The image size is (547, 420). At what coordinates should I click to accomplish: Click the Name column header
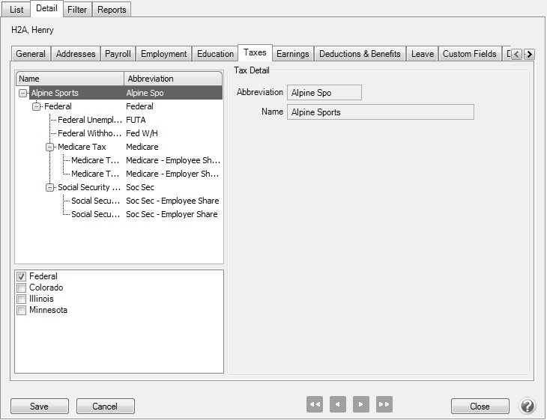click(70, 79)
